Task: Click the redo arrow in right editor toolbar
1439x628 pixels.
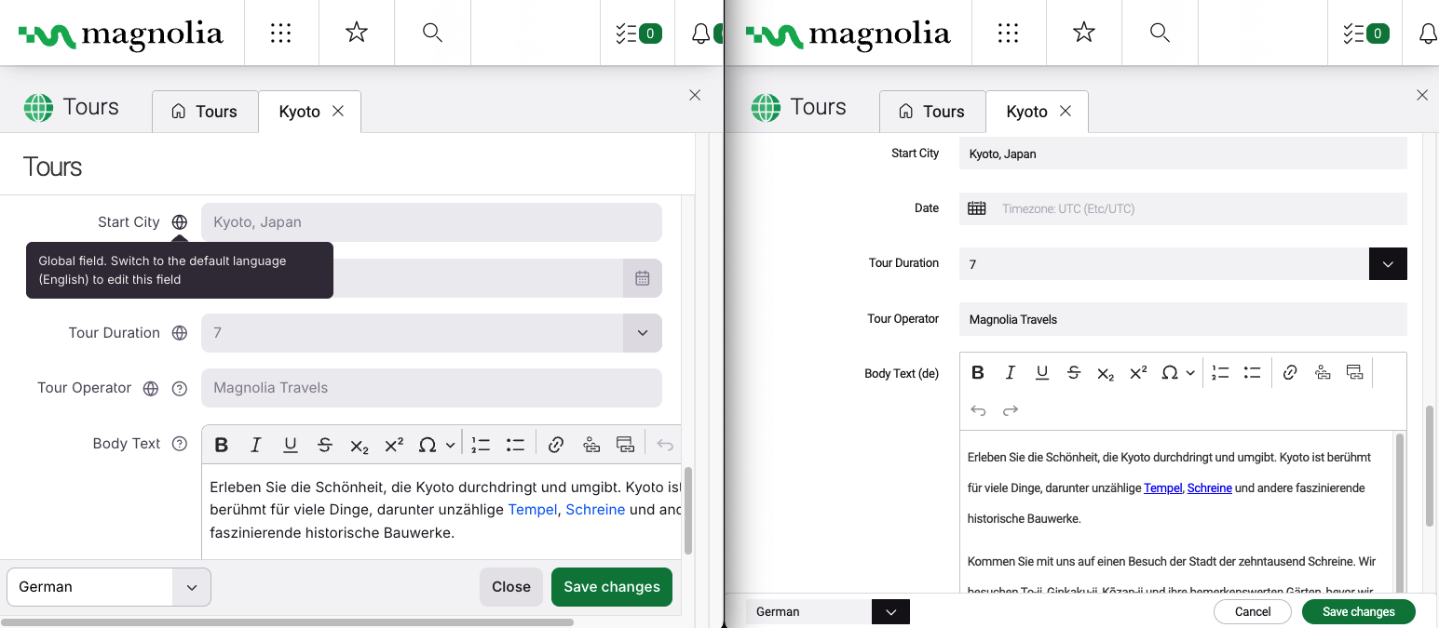Action: [1011, 410]
